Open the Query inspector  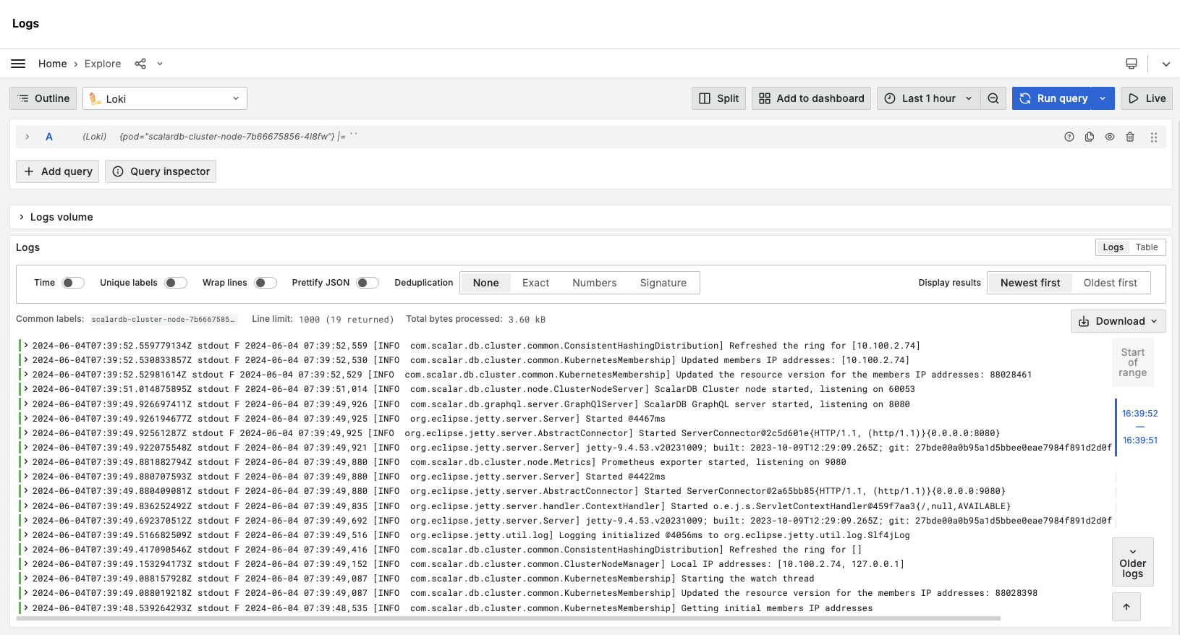[161, 171]
